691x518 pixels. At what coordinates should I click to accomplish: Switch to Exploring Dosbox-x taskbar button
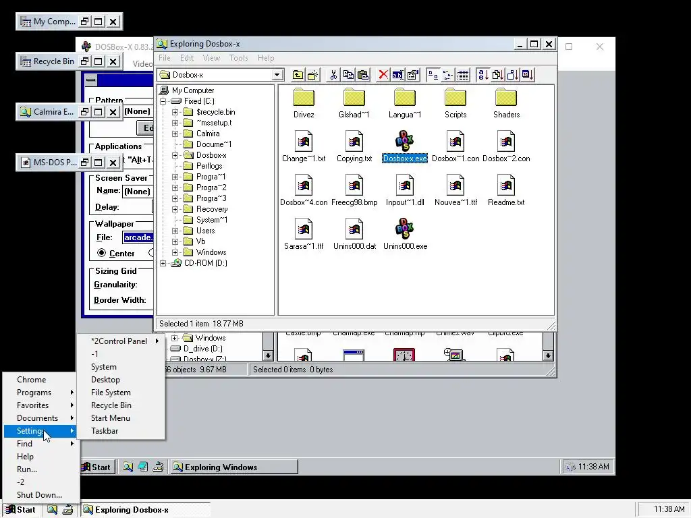tap(146, 510)
